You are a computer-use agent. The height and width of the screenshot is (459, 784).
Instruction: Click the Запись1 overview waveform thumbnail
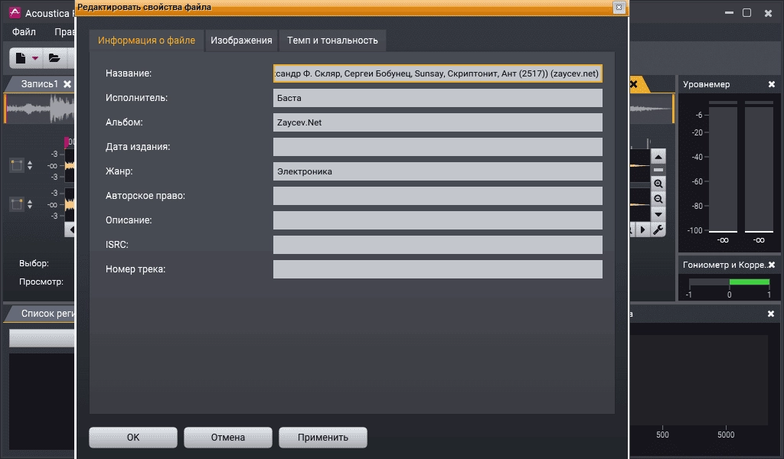(40, 109)
